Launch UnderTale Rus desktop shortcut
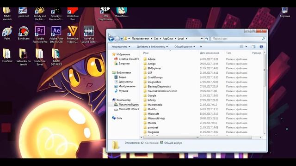This screenshot has width=296, height=166. pyautogui.click(x=73, y=14)
